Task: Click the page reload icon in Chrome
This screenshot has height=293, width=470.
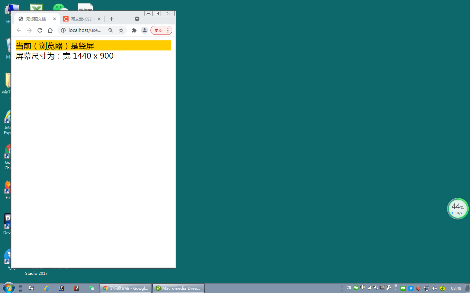Action: point(40,30)
